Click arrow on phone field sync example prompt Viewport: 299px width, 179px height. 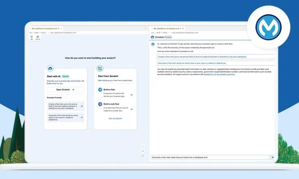click(x=82, y=106)
